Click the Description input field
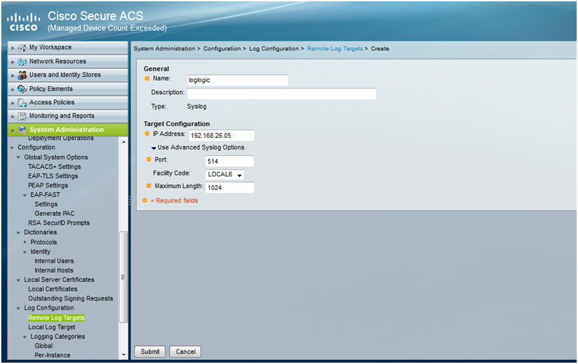Screen dimensions: 578x364 tap(282, 94)
